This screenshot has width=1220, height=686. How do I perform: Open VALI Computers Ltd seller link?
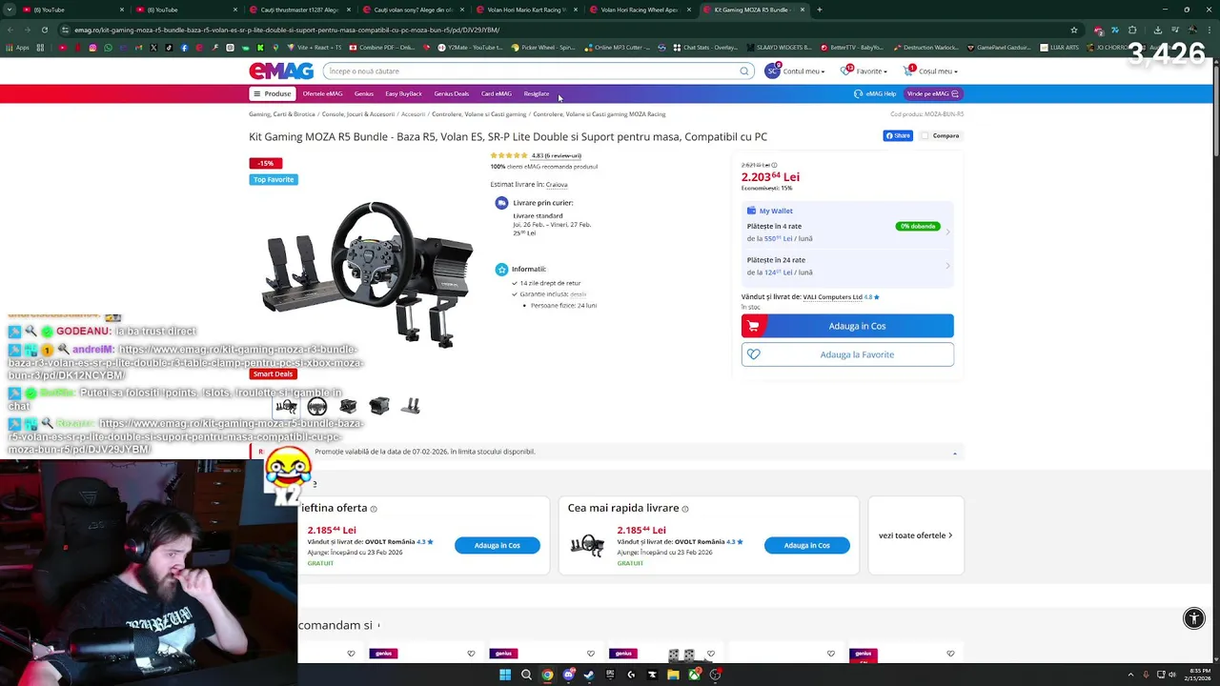pos(832,297)
